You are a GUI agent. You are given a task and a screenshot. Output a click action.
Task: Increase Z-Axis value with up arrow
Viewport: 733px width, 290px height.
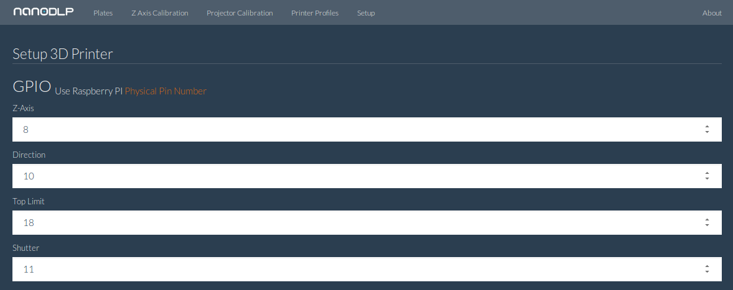click(707, 127)
